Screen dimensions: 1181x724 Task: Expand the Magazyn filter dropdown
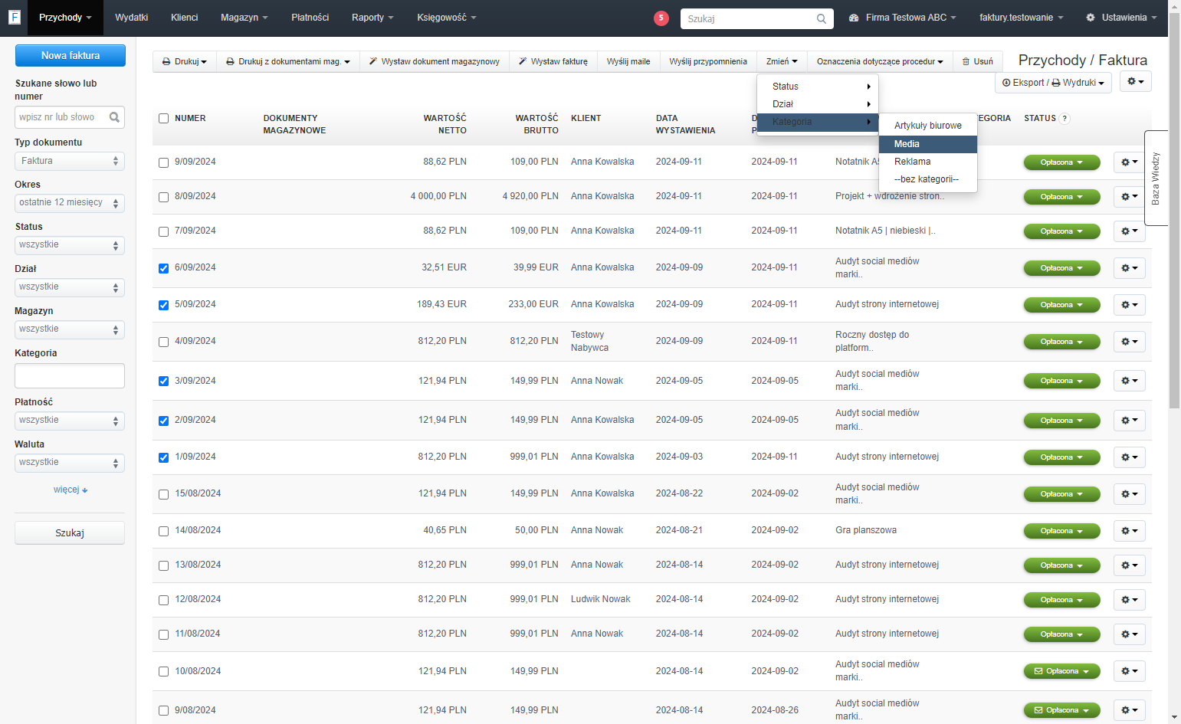point(70,329)
